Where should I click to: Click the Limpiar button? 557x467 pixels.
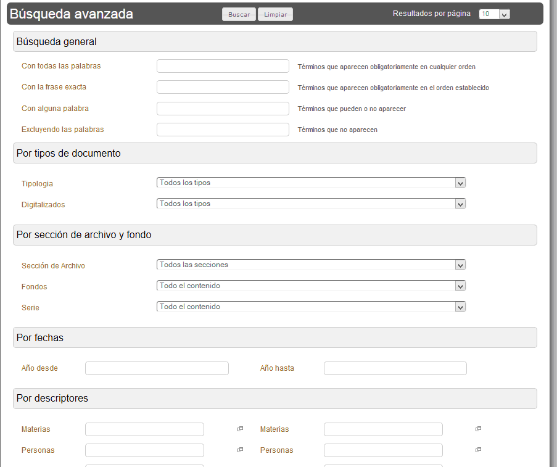275,14
